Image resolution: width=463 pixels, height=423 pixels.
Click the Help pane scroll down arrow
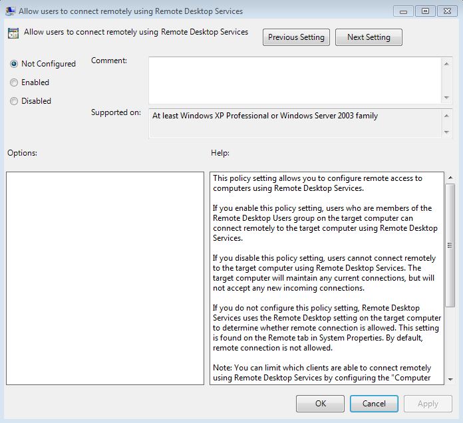(x=450, y=379)
